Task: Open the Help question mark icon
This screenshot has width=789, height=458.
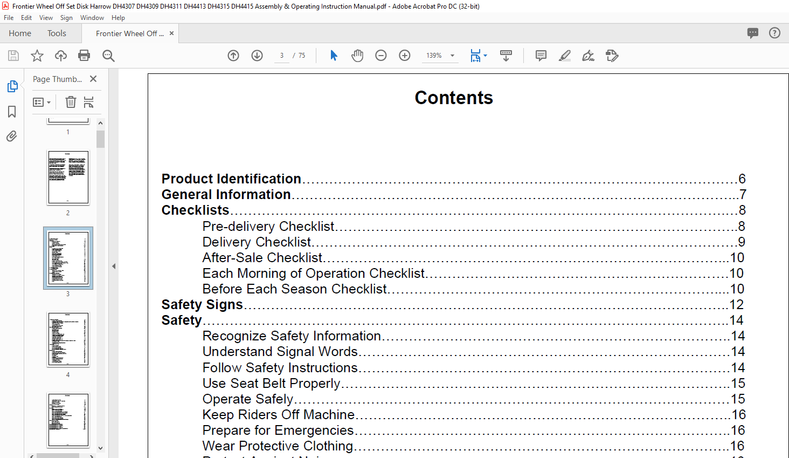Action: point(774,33)
